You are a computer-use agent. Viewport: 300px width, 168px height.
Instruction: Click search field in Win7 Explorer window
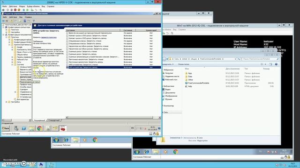pyautogui.click(x=261, y=59)
